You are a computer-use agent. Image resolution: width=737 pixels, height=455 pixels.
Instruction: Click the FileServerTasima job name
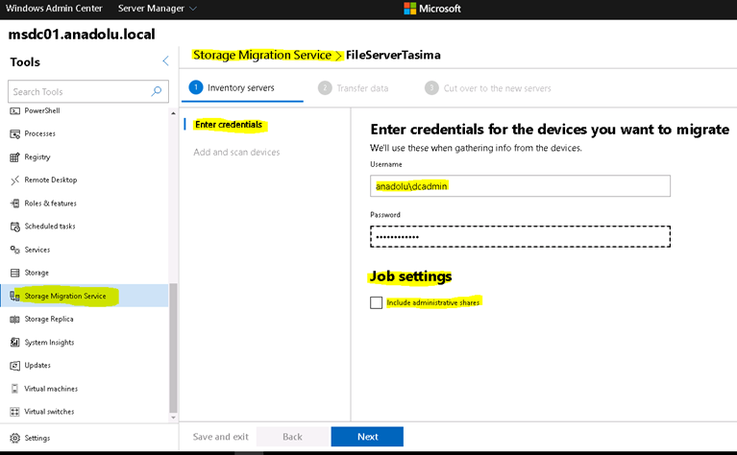[393, 55]
